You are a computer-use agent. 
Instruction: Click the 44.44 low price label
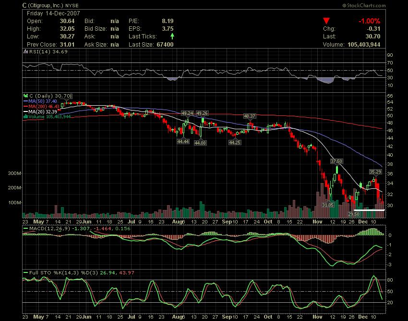[x=183, y=141]
